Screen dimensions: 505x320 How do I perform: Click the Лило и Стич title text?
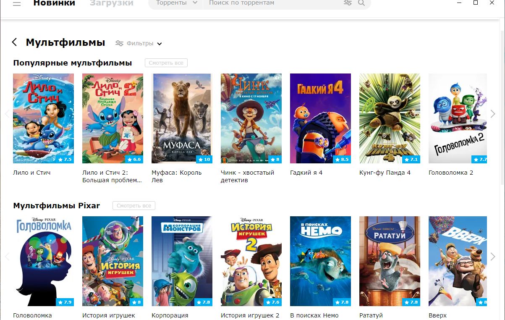coord(32,173)
